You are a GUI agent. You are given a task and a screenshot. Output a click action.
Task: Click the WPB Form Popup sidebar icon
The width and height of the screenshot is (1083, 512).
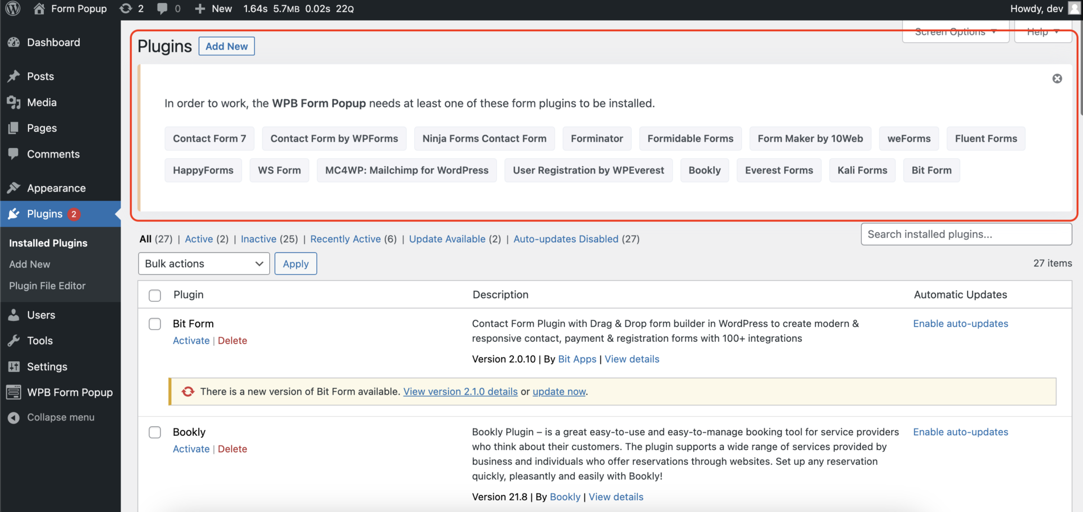[x=14, y=392]
